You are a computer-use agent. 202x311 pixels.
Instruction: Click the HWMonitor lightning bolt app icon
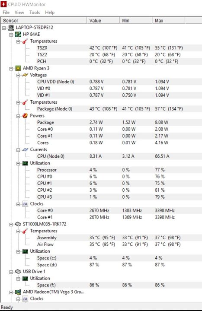pyautogui.click(x=3, y=4)
